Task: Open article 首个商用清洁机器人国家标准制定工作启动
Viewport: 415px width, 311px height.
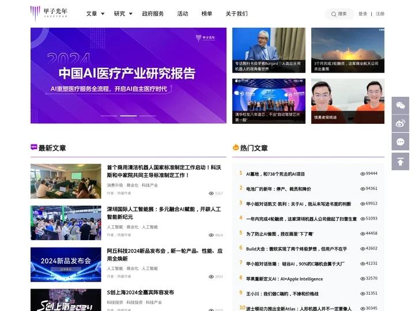Action: coord(164,172)
